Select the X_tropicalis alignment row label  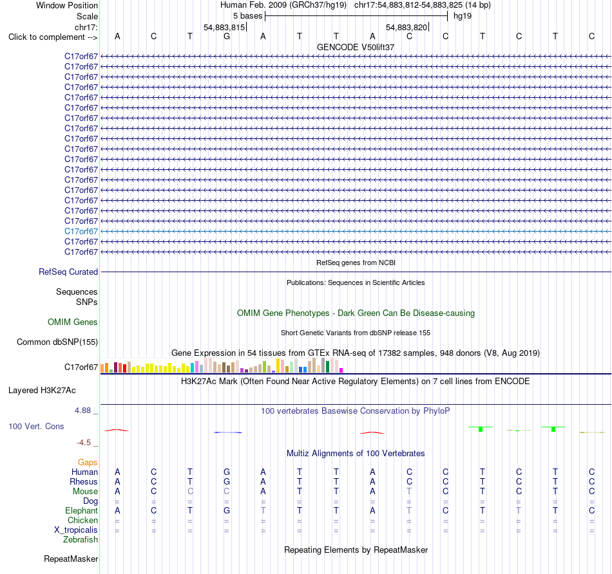point(76,530)
